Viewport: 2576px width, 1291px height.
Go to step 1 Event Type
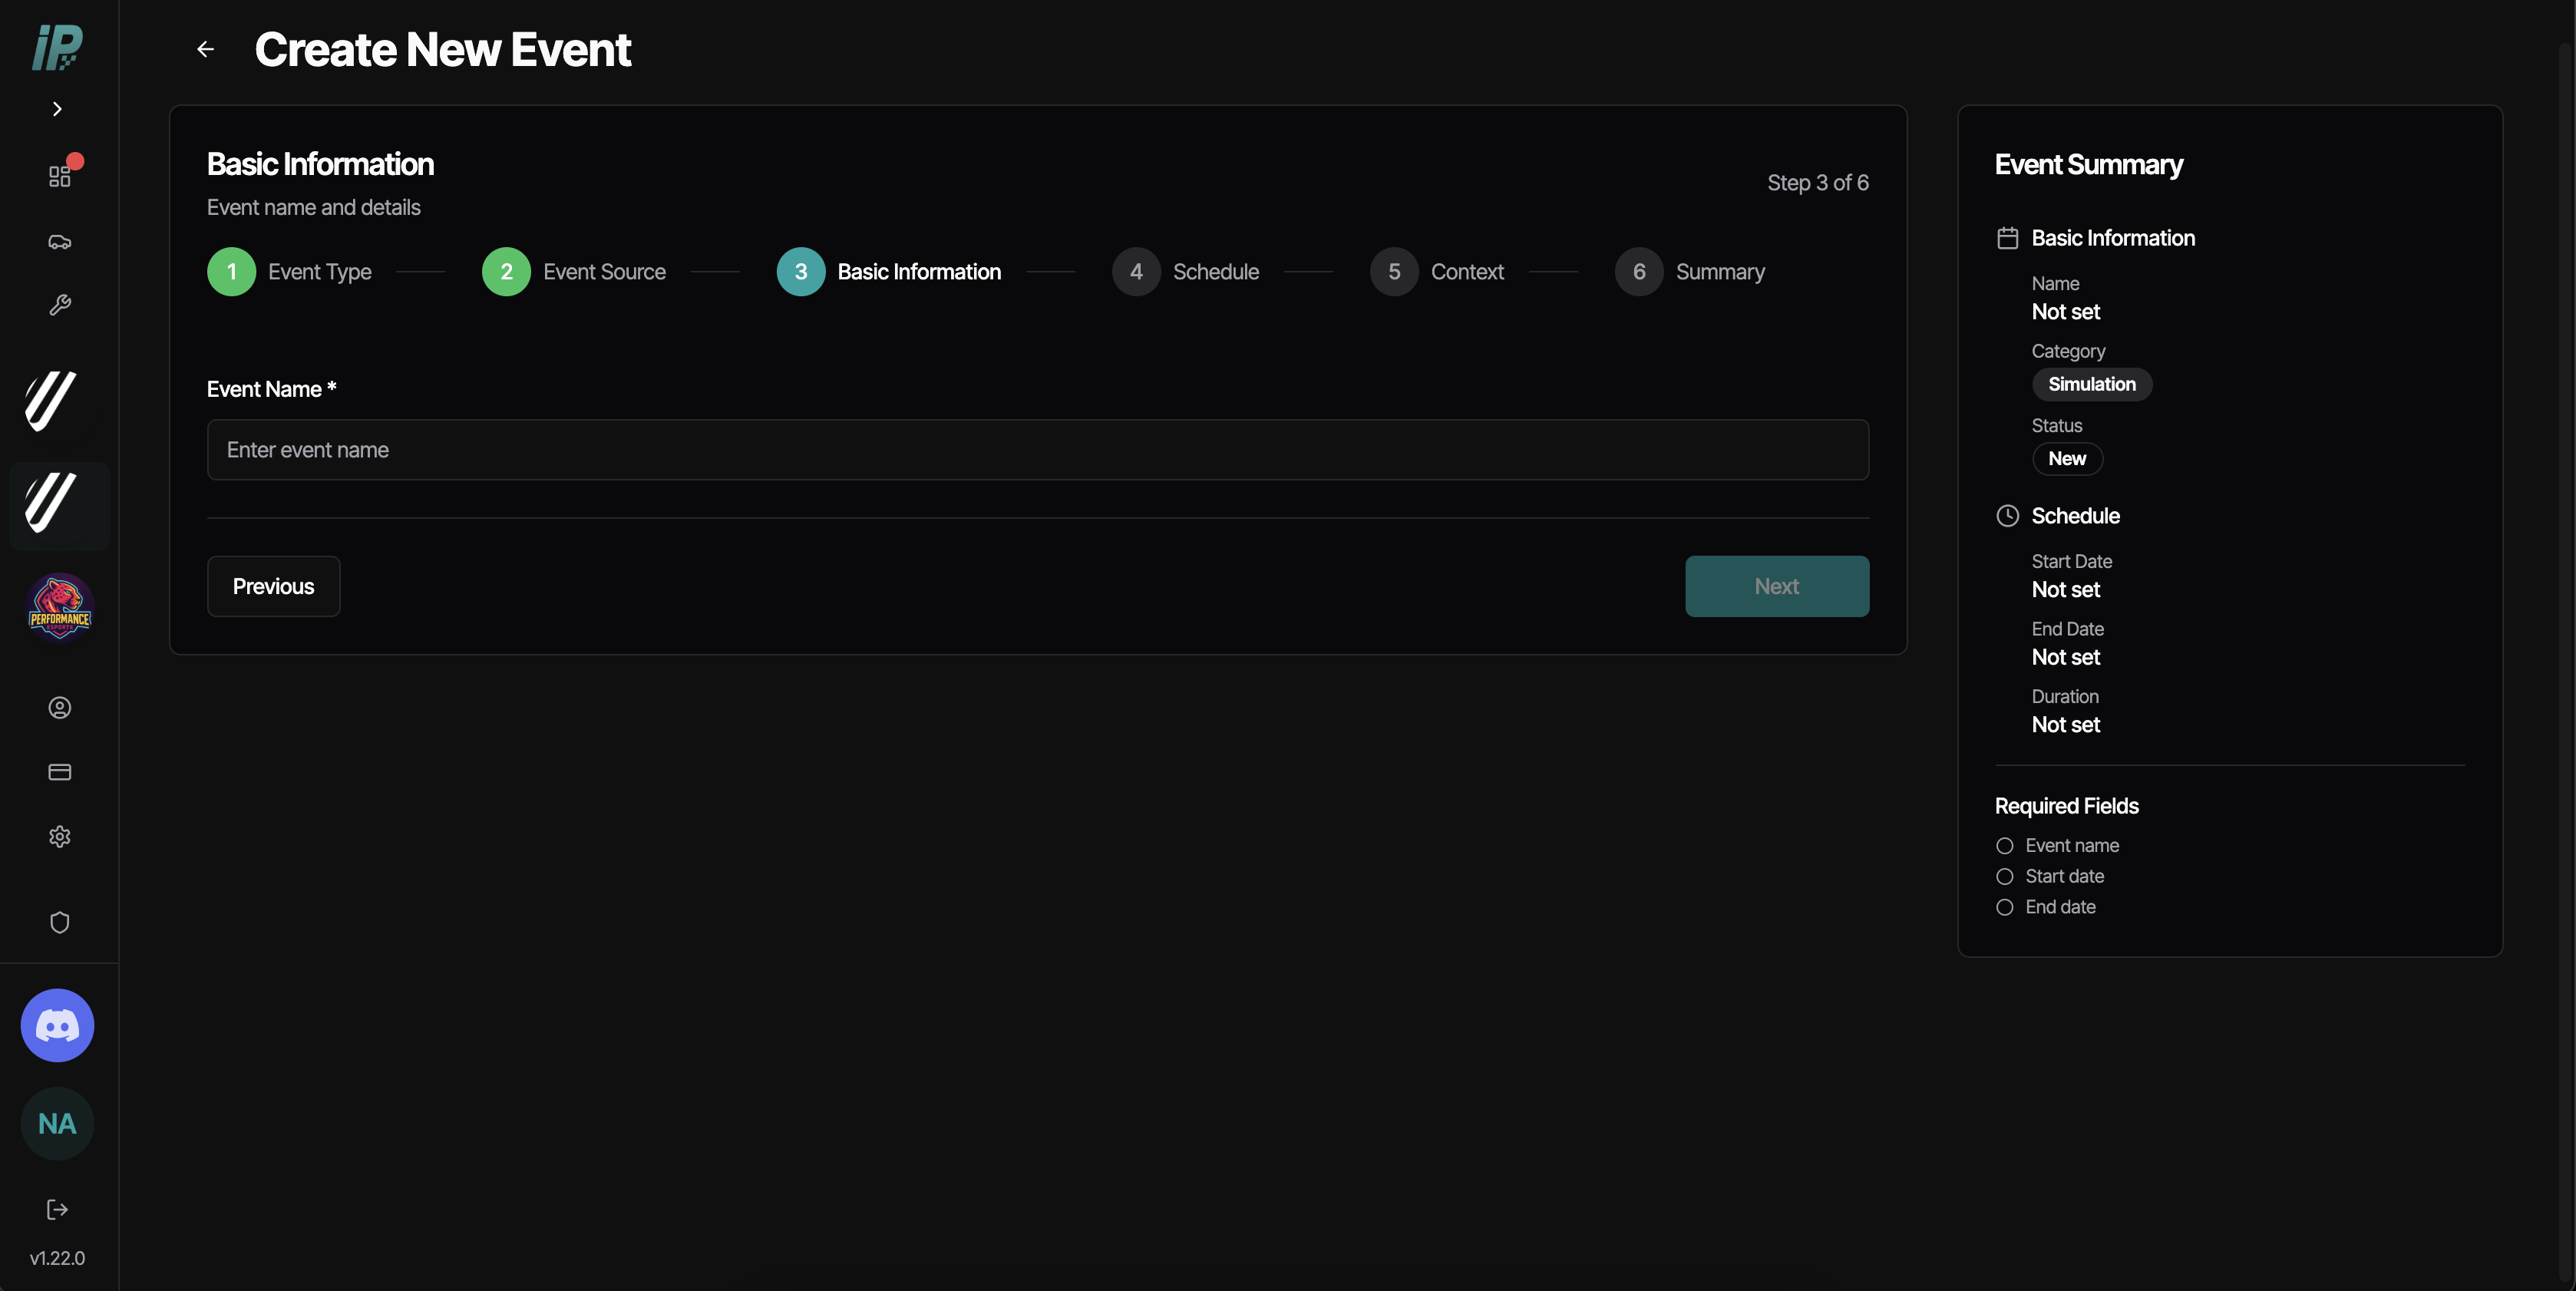(289, 272)
